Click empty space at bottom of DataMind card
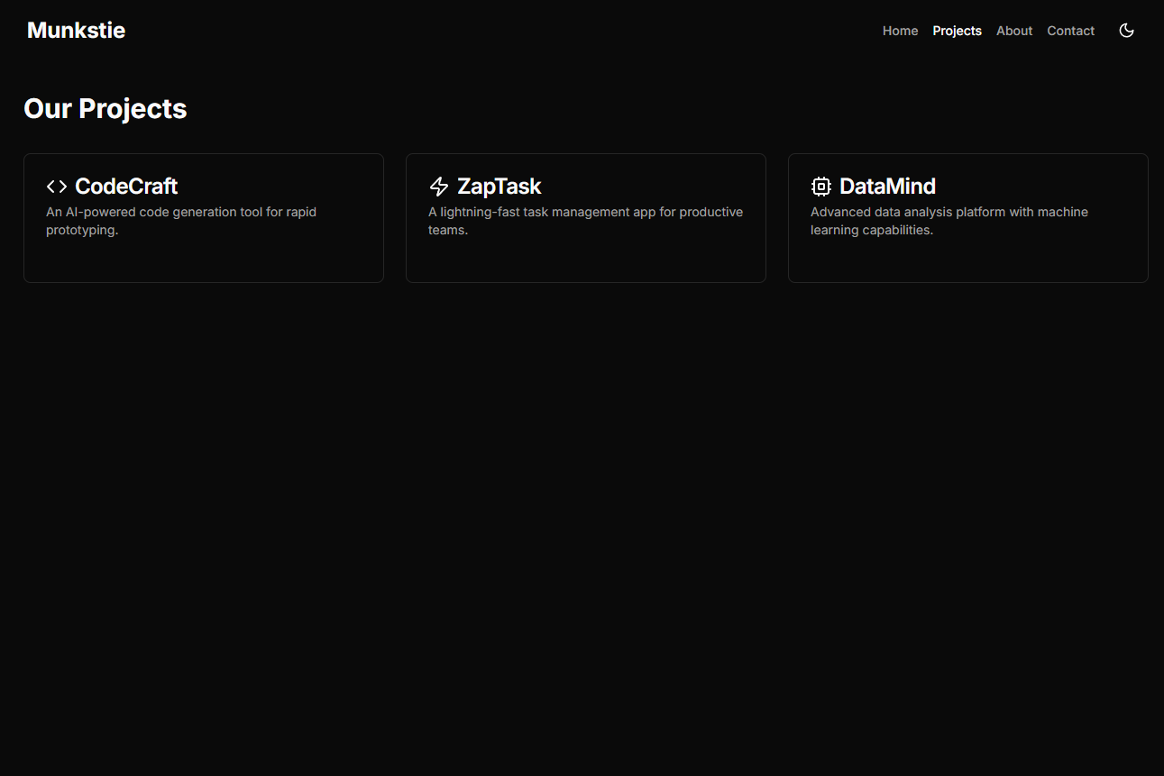Image resolution: width=1164 pixels, height=776 pixels. point(967,261)
